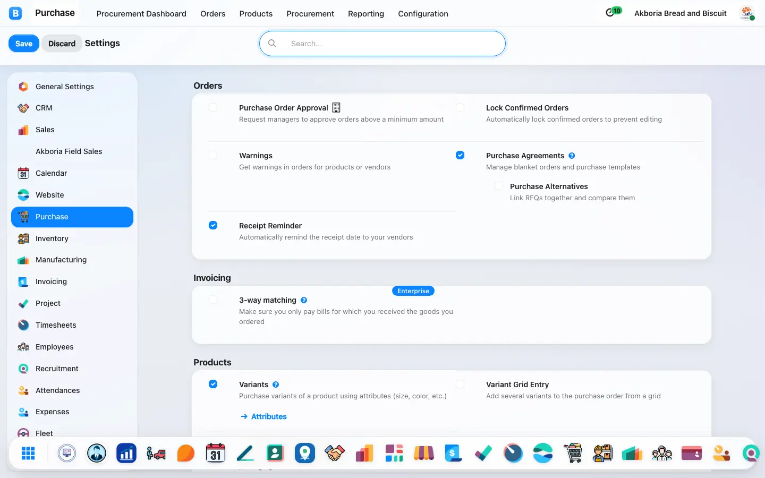Viewport: 765px width, 478px height.
Task: Select Inventory in the settings sidebar
Action: click(72, 238)
